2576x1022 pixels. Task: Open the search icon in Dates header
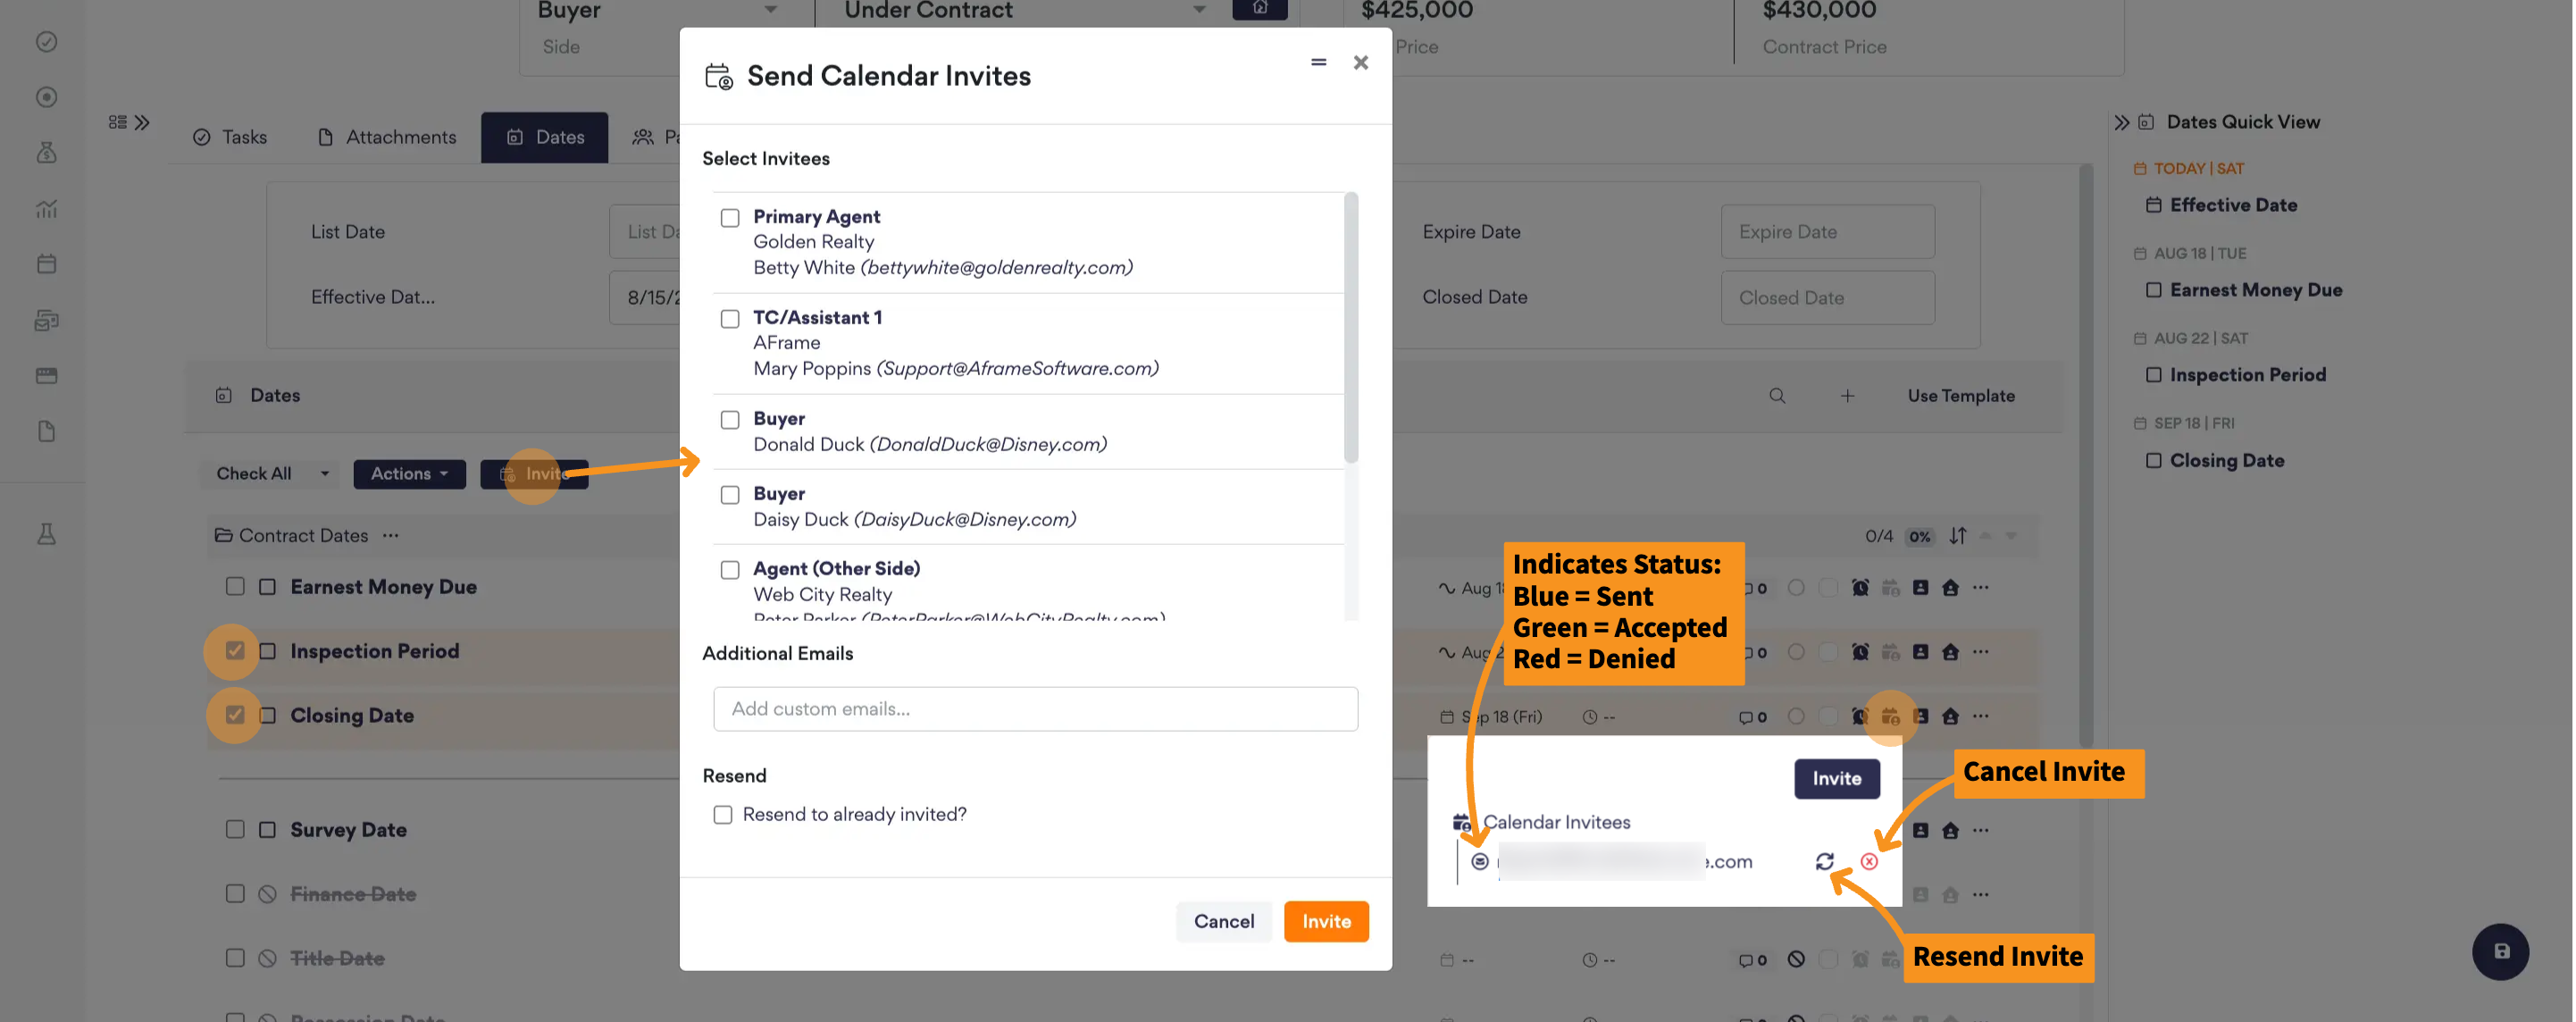click(1777, 395)
